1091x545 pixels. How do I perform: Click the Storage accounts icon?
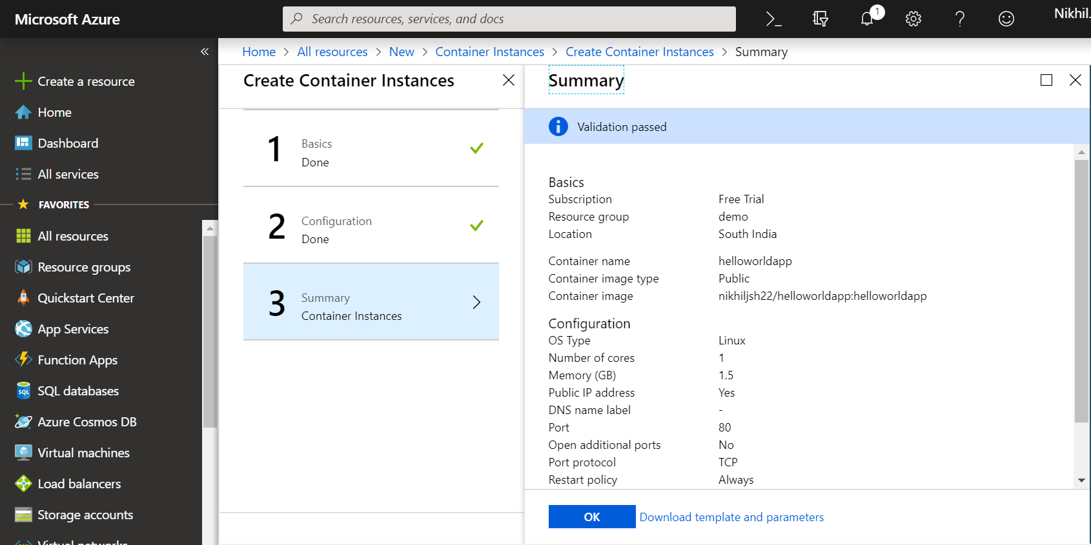point(23,515)
